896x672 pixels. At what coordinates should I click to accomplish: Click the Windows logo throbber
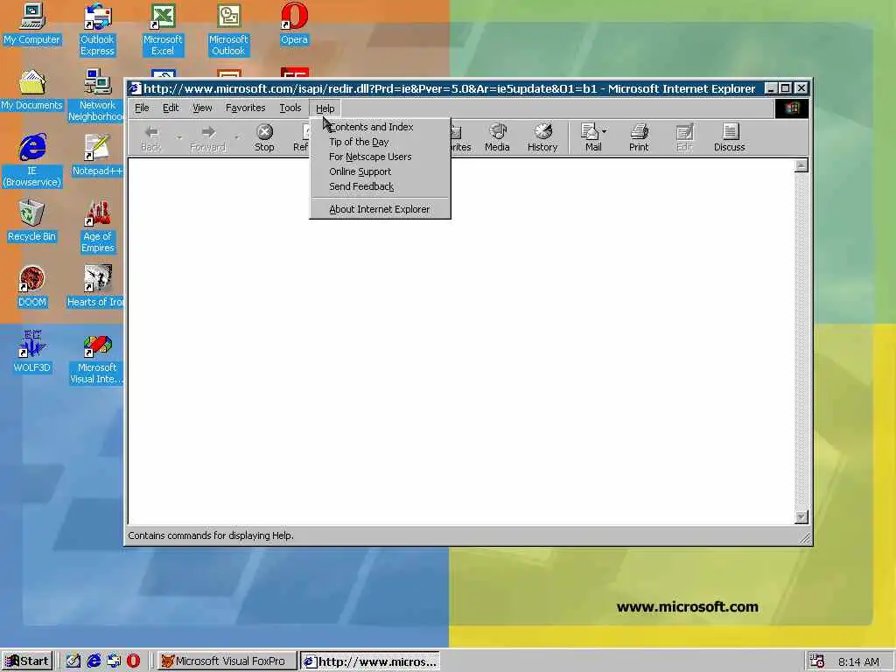[791, 108]
